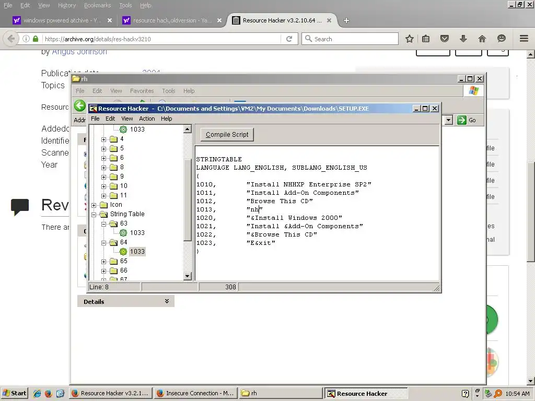Click the magnifier system tray icon
Screen dimensions: 535x401
(x=498, y=394)
